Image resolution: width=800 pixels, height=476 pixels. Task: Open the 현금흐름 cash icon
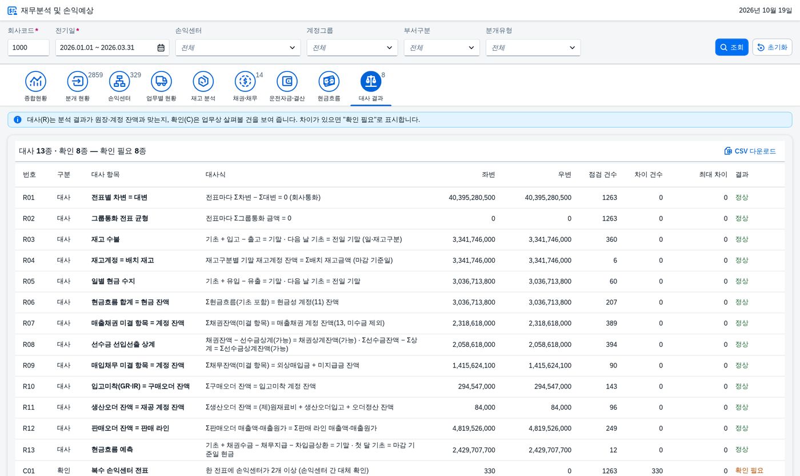329,81
